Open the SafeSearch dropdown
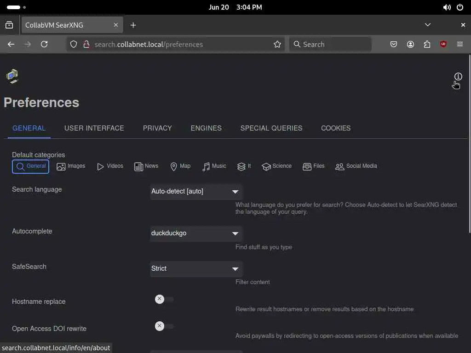Image resolution: width=471 pixels, height=353 pixels. 196,268
